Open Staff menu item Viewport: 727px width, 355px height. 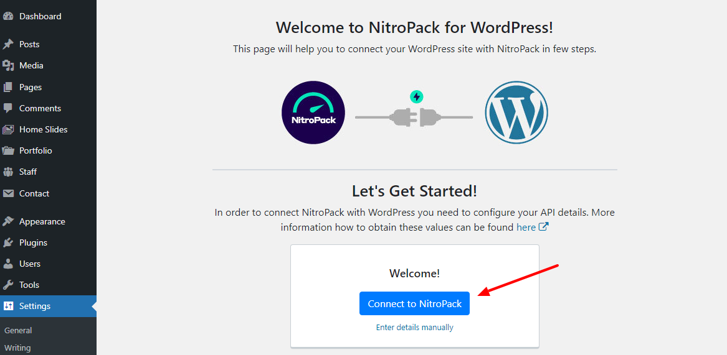(48, 172)
